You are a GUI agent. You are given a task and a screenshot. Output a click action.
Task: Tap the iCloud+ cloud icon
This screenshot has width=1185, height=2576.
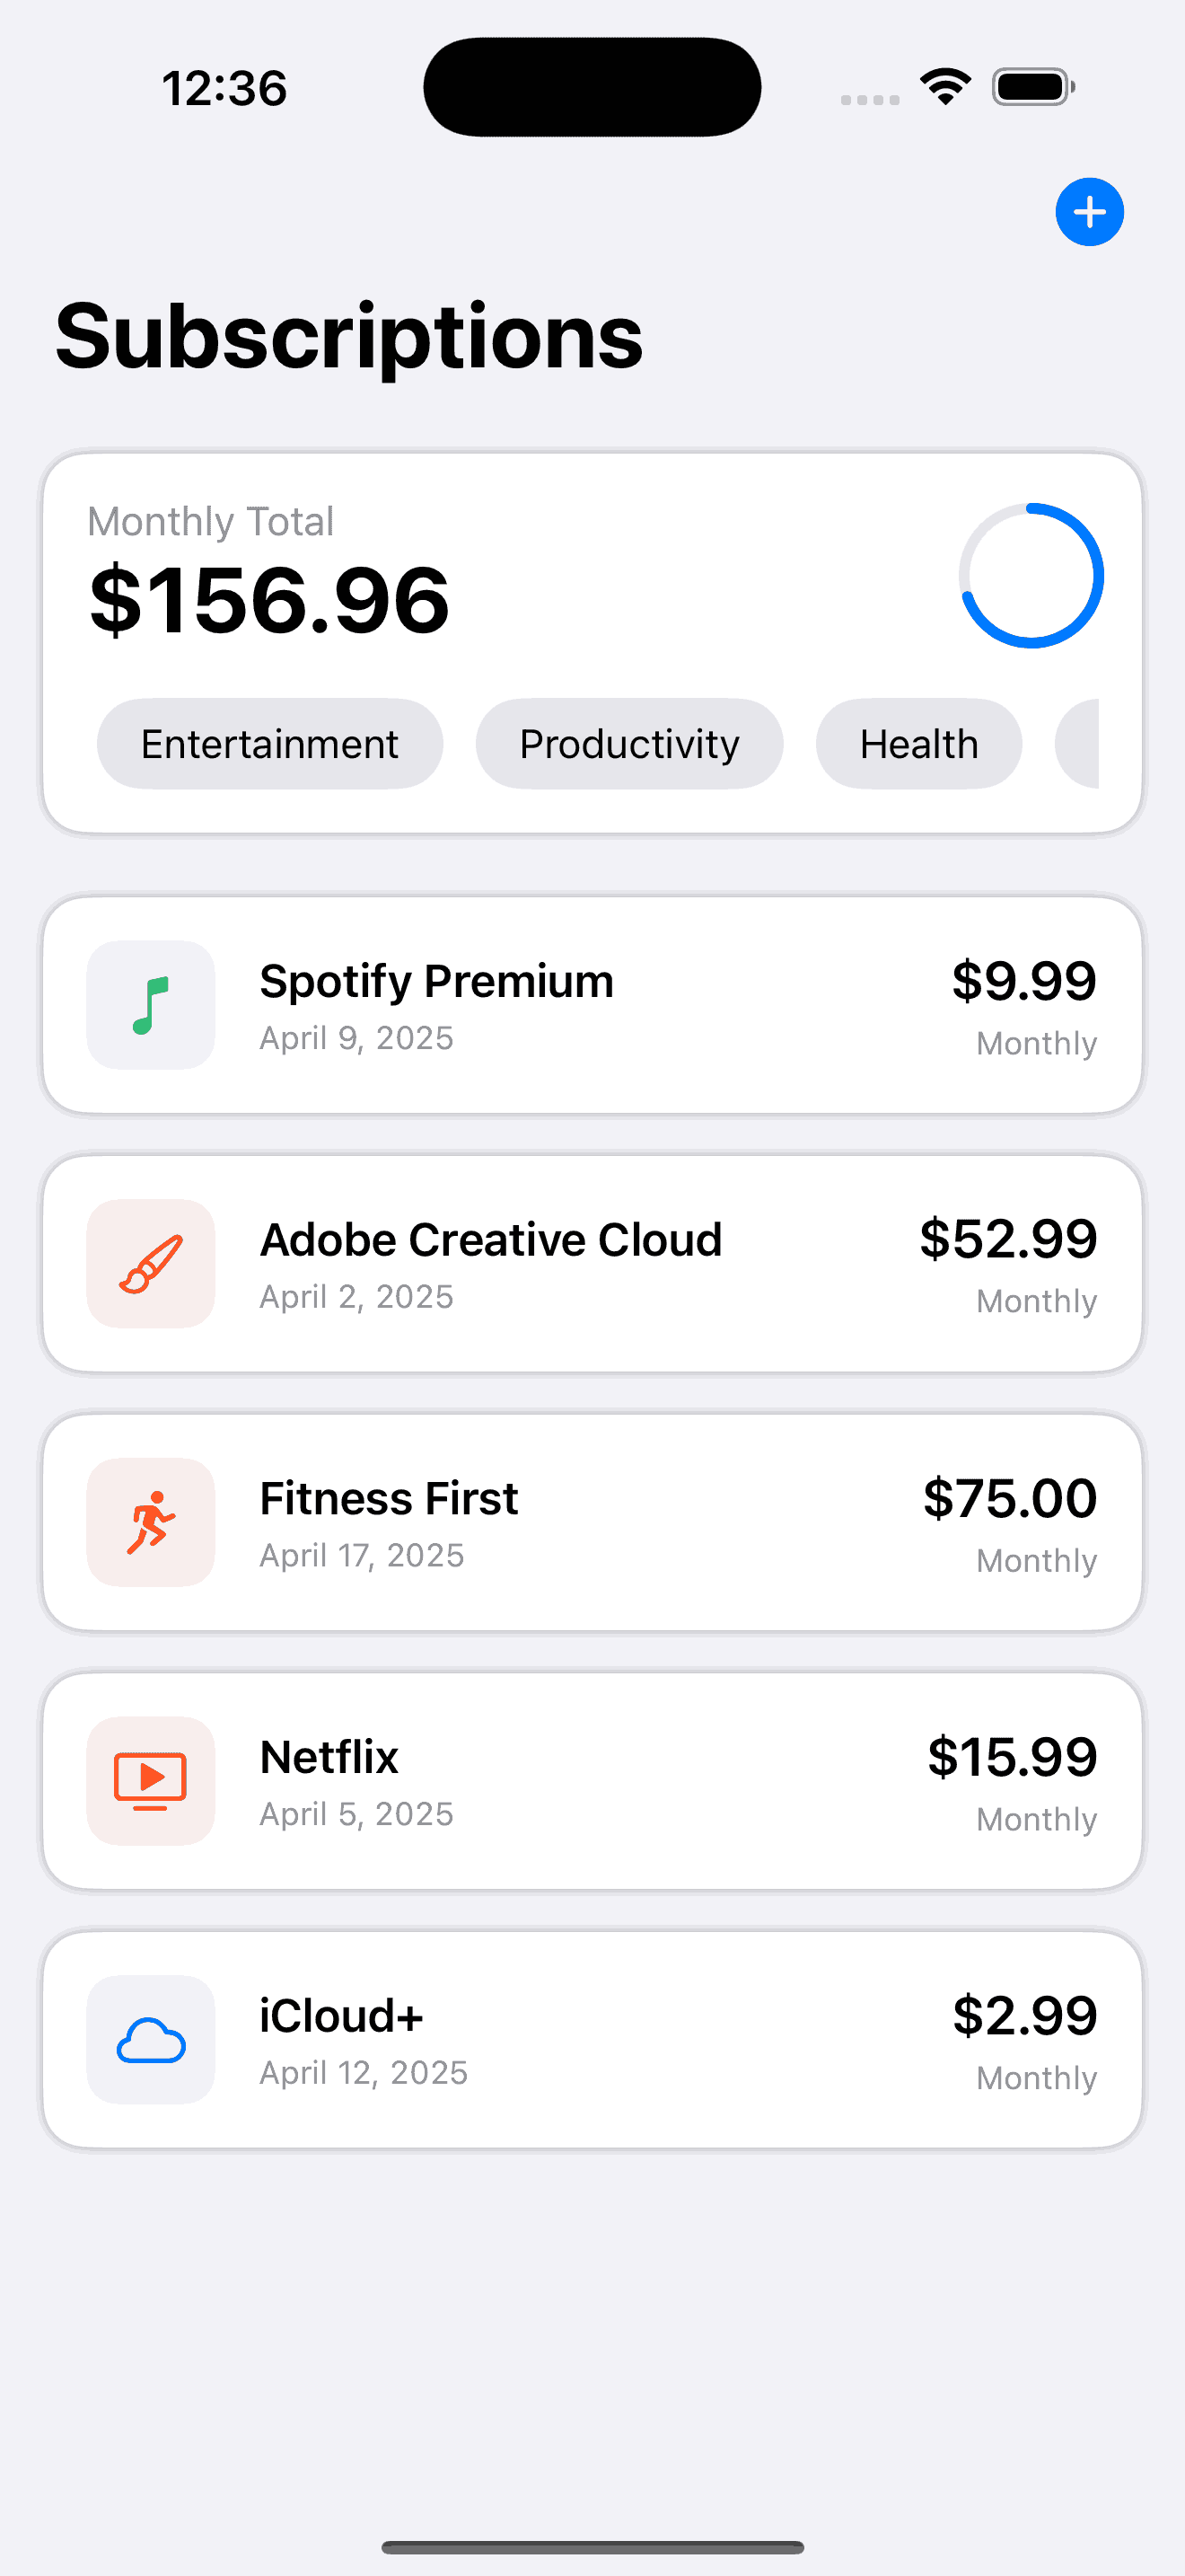click(x=151, y=2040)
